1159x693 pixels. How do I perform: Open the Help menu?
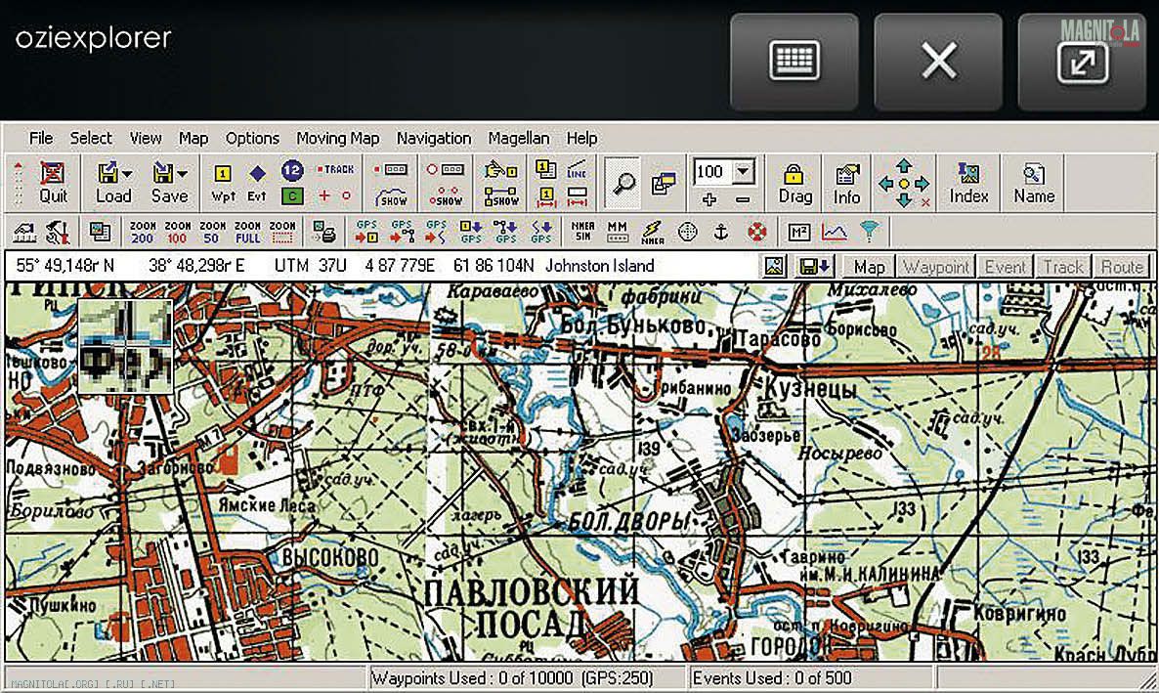point(581,138)
